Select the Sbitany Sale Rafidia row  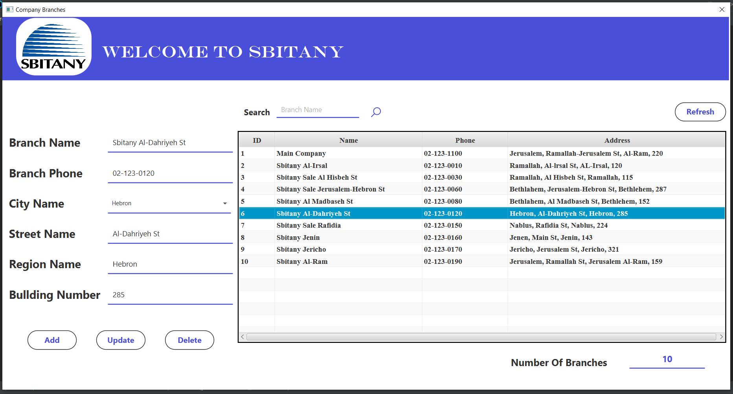482,225
